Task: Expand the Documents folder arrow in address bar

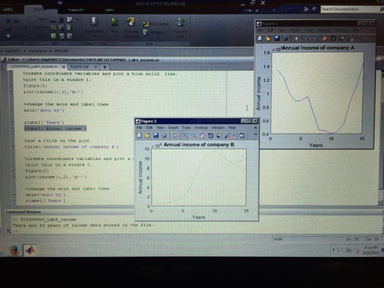Action: coord(25,51)
